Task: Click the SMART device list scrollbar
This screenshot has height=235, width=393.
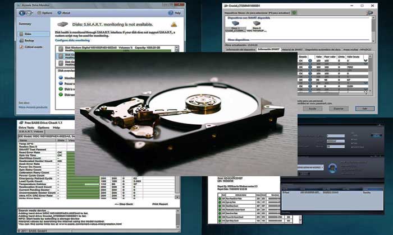Action: point(373,29)
